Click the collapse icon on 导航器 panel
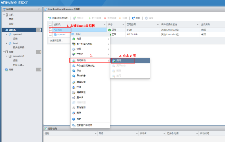 pos(39,9)
